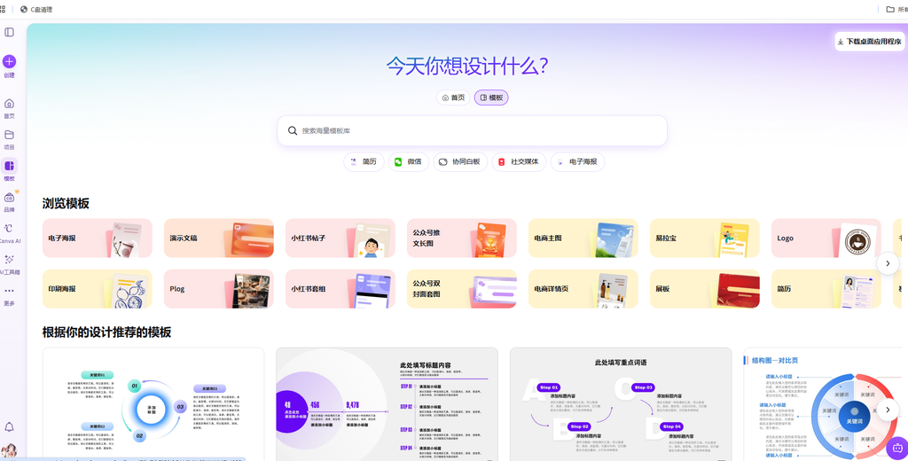Open the 此处填写重点词语 steps template
Image resolution: width=908 pixels, height=461 pixels.
621,404
